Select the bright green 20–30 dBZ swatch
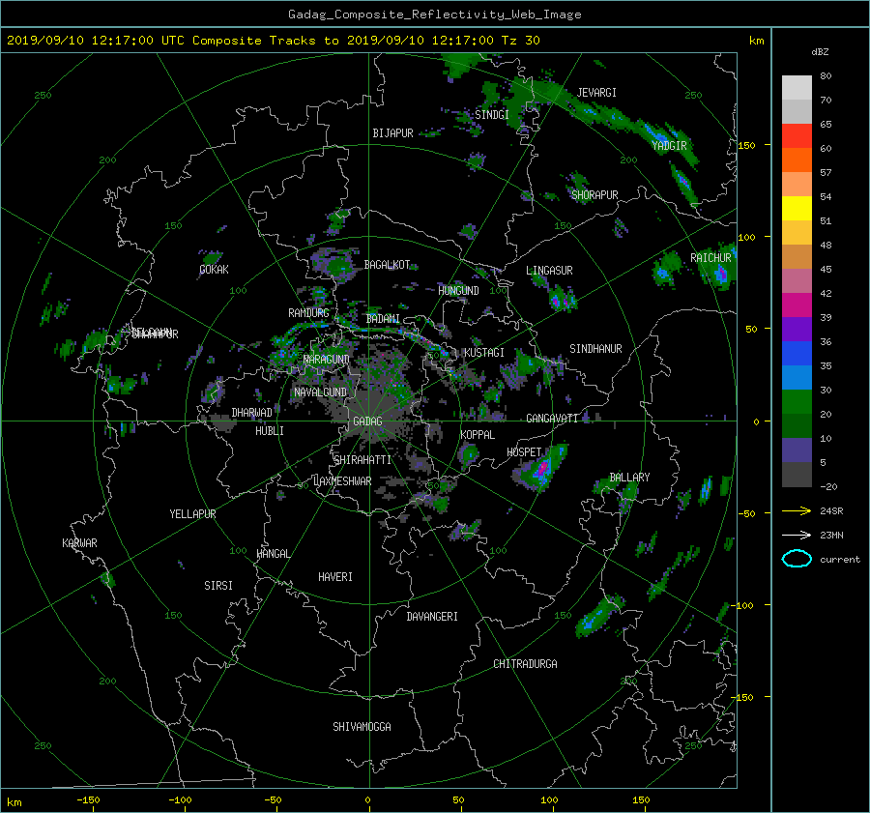 click(797, 402)
